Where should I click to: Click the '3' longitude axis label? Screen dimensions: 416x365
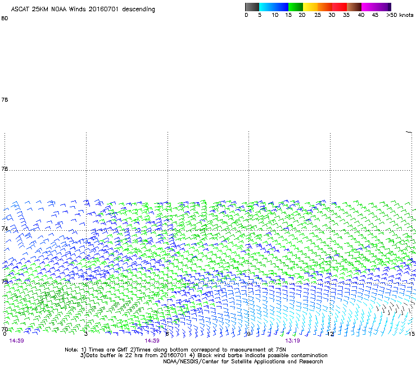86,334
